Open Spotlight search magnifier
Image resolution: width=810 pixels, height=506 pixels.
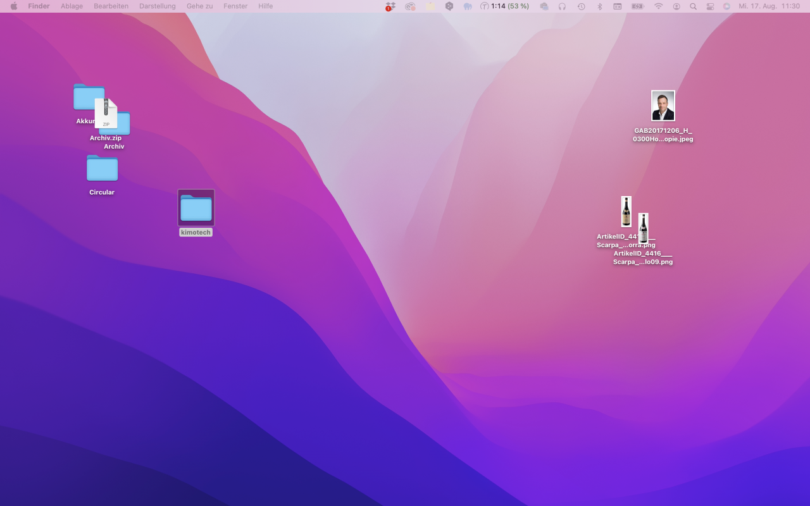coord(693,6)
